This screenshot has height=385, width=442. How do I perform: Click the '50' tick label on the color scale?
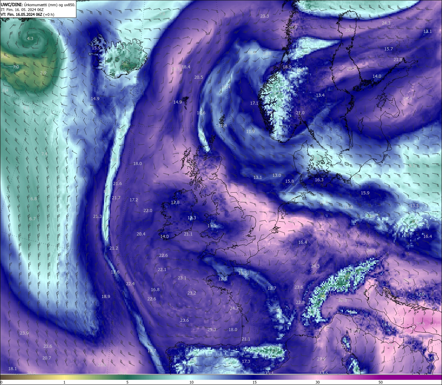tap(381, 382)
